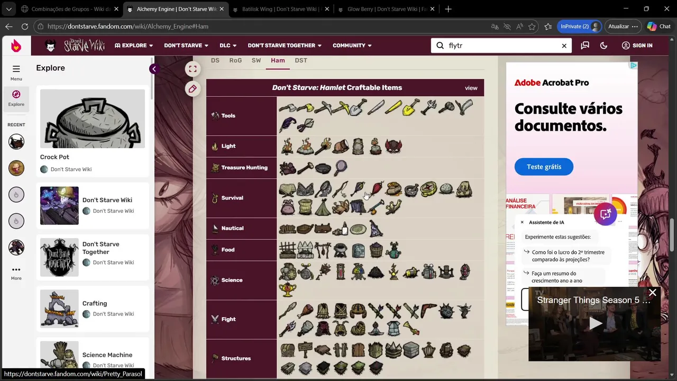
Task: Select the Bug Net icon in Survival row
Action: coord(323,189)
